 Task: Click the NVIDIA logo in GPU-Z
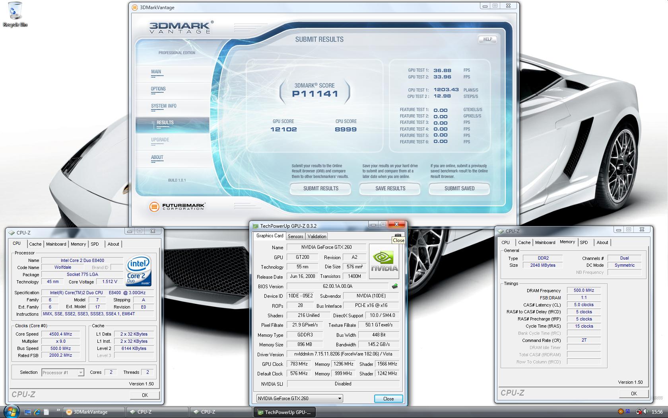[x=384, y=261]
